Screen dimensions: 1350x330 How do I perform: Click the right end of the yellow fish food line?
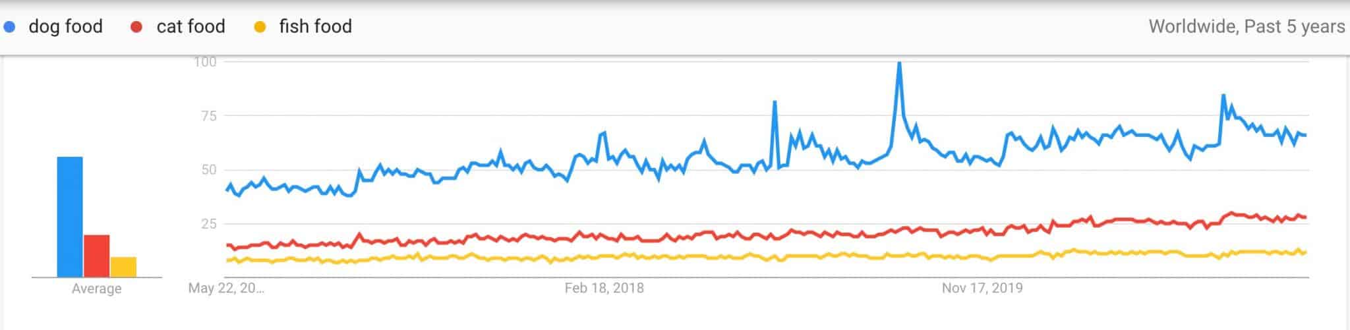click(1305, 252)
